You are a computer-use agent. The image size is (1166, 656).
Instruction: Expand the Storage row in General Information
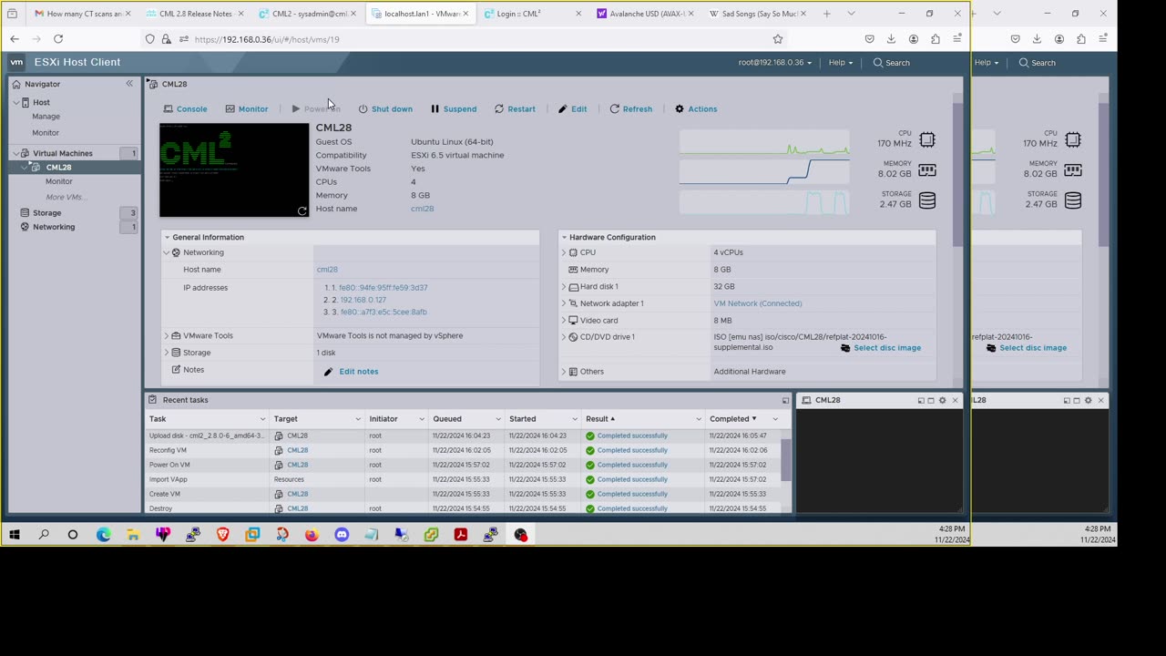(167, 353)
